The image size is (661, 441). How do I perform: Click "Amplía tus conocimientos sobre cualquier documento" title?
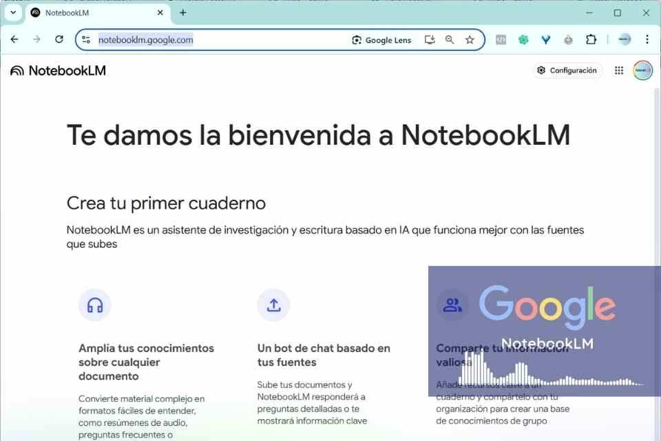point(146,362)
